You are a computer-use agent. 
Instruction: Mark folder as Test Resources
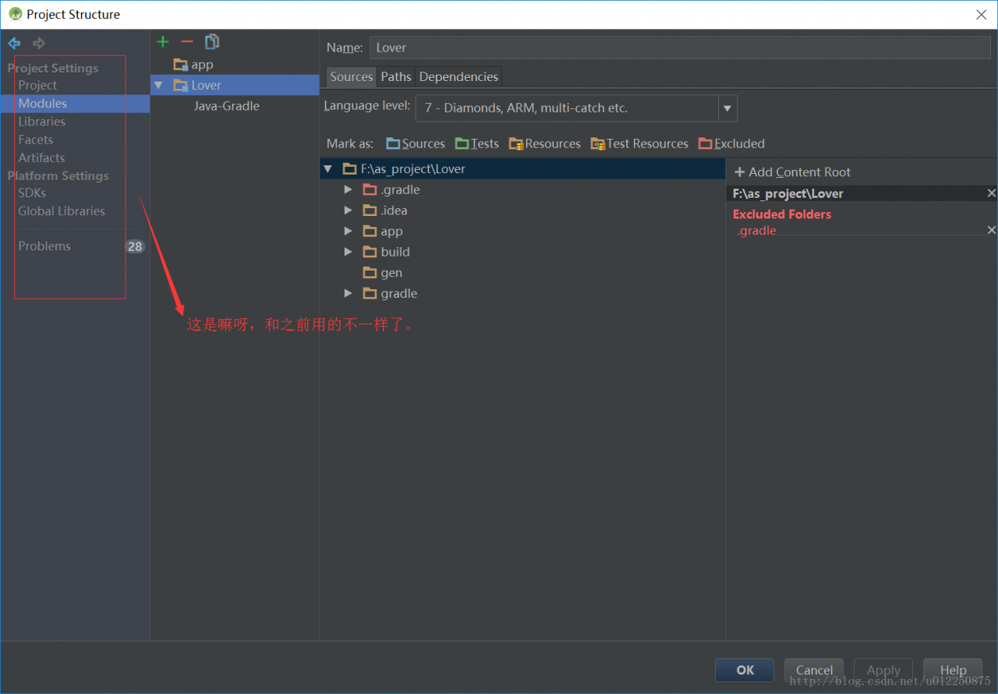tap(639, 143)
